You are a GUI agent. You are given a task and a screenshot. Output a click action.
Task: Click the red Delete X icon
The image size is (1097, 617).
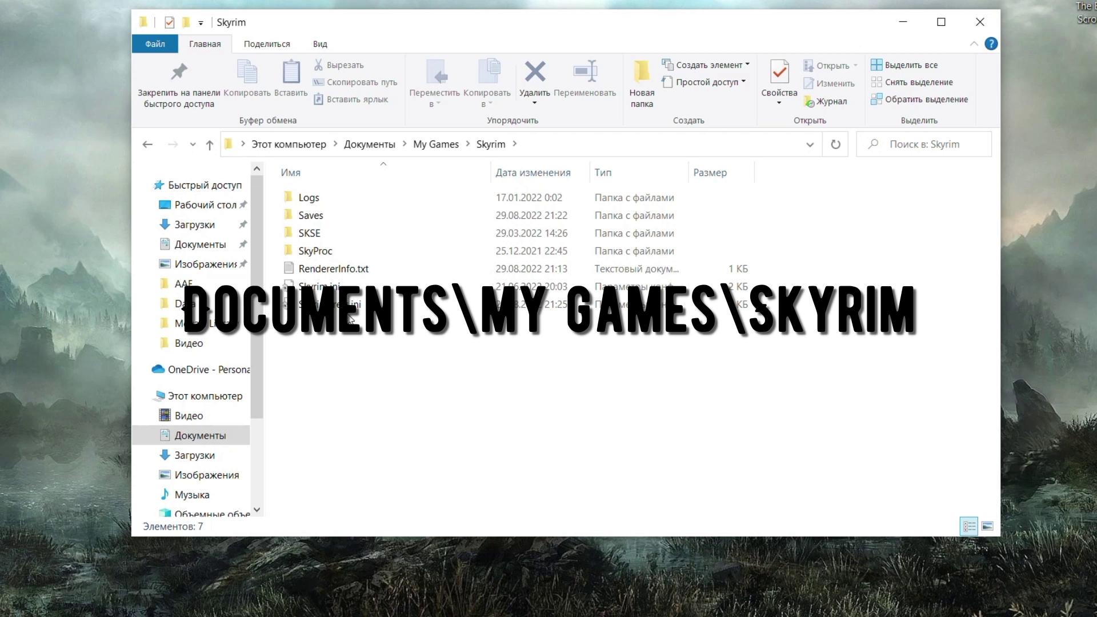535,72
